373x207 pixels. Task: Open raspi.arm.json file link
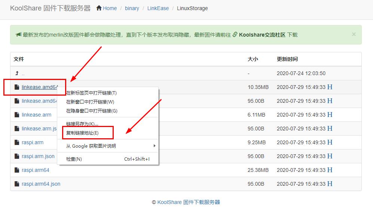[x=38, y=156]
